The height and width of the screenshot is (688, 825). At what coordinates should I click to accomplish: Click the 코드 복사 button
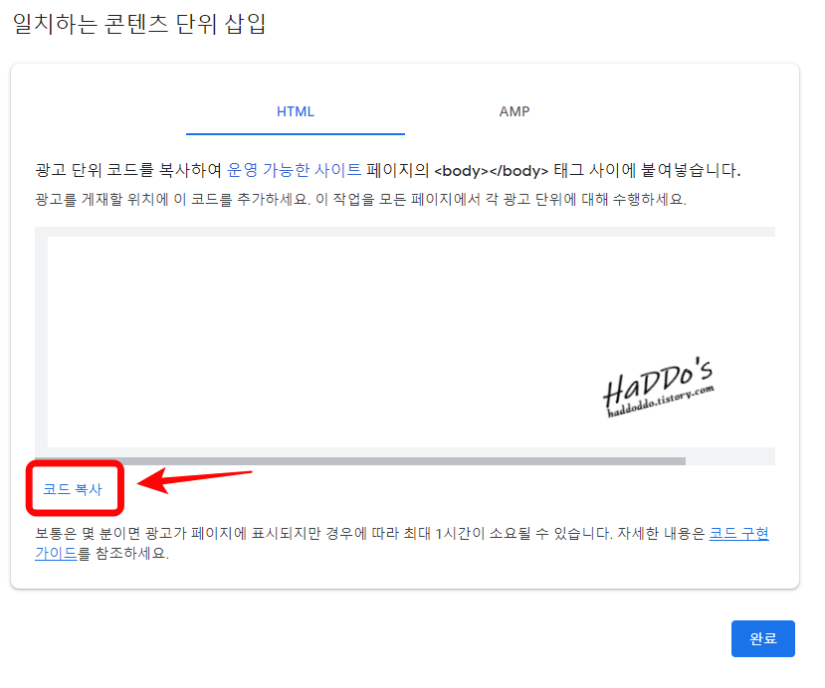tap(73, 489)
